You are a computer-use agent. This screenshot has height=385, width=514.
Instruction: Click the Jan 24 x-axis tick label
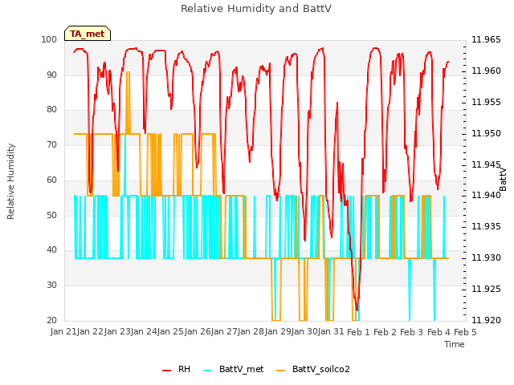(145, 332)
